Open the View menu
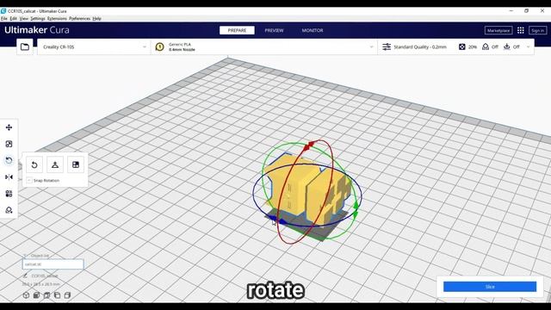This screenshot has height=310, width=551. (x=24, y=19)
